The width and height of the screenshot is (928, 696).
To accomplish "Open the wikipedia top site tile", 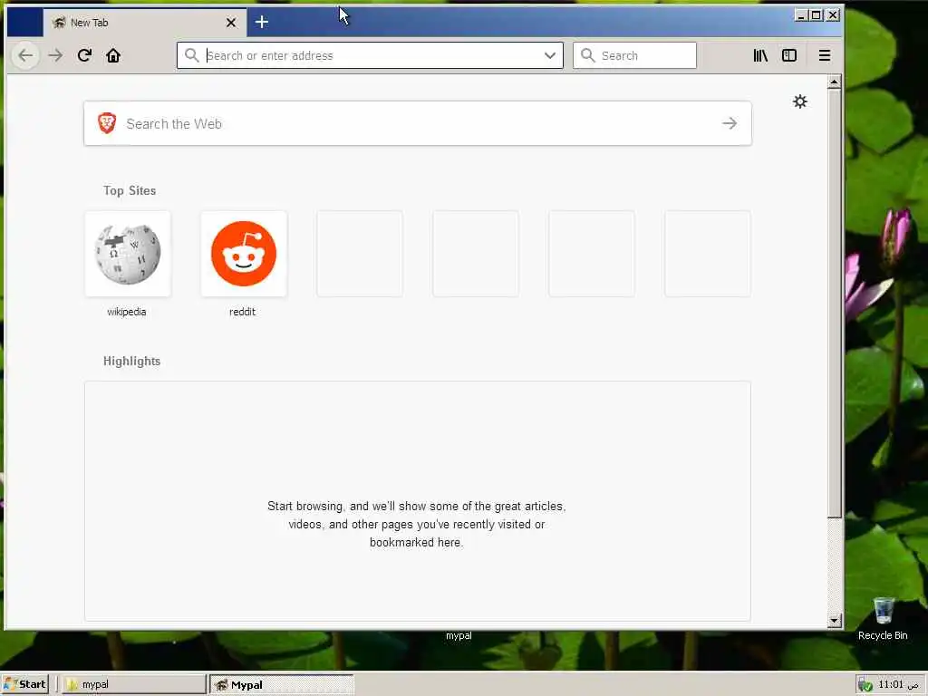I will point(128,254).
